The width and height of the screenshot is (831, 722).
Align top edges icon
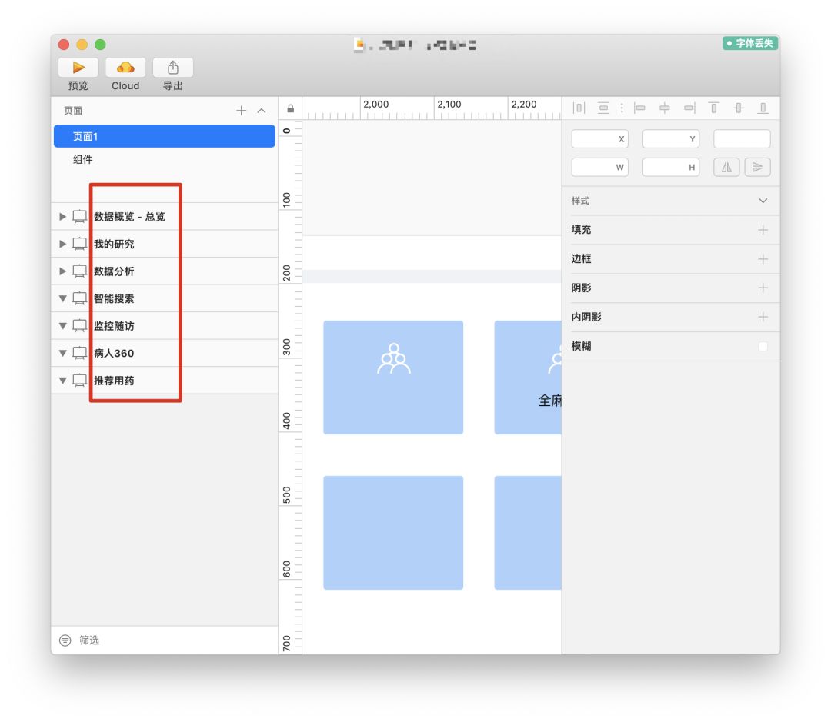click(714, 108)
